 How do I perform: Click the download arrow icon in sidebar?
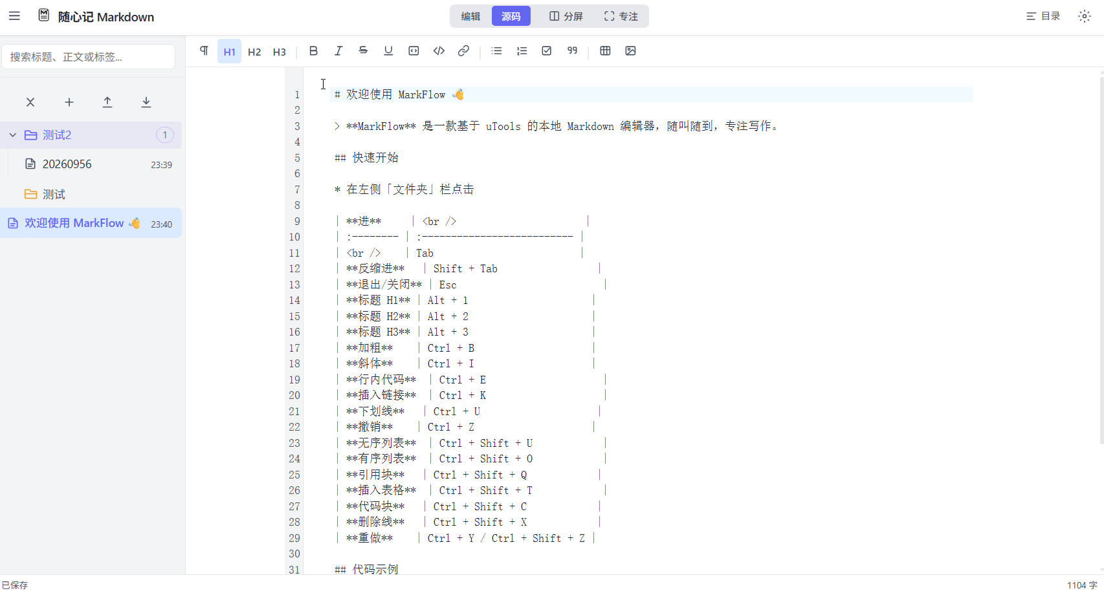pyautogui.click(x=146, y=102)
